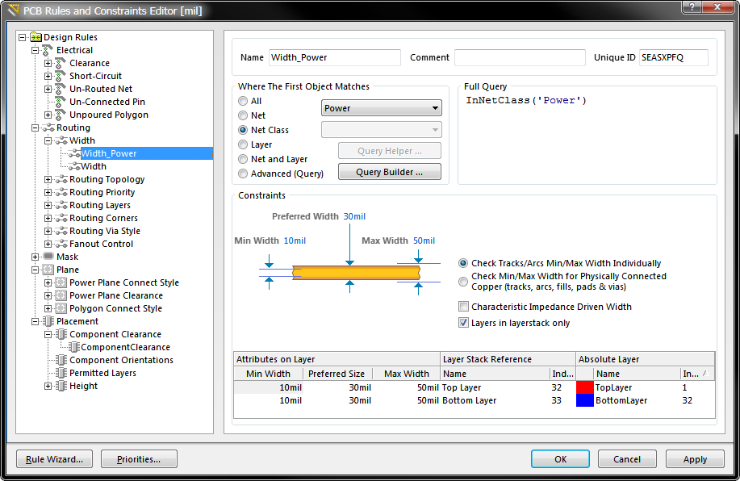Viewport: 740px width, 481px height.
Task: Click the rule Name input field
Action: pyautogui.click(x=335, y=57)
